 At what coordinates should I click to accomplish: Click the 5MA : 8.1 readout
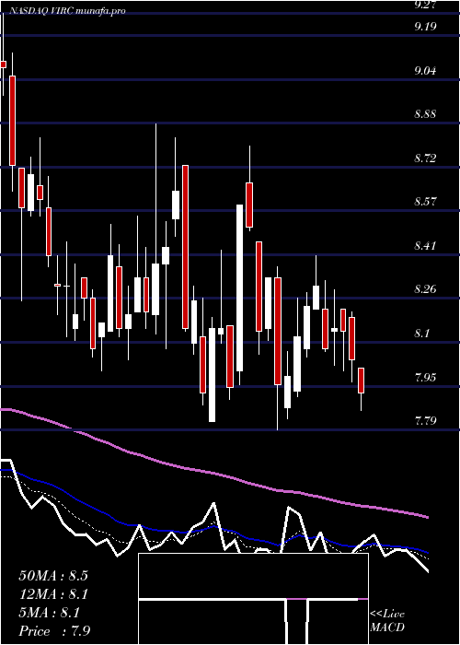[49, 613]
